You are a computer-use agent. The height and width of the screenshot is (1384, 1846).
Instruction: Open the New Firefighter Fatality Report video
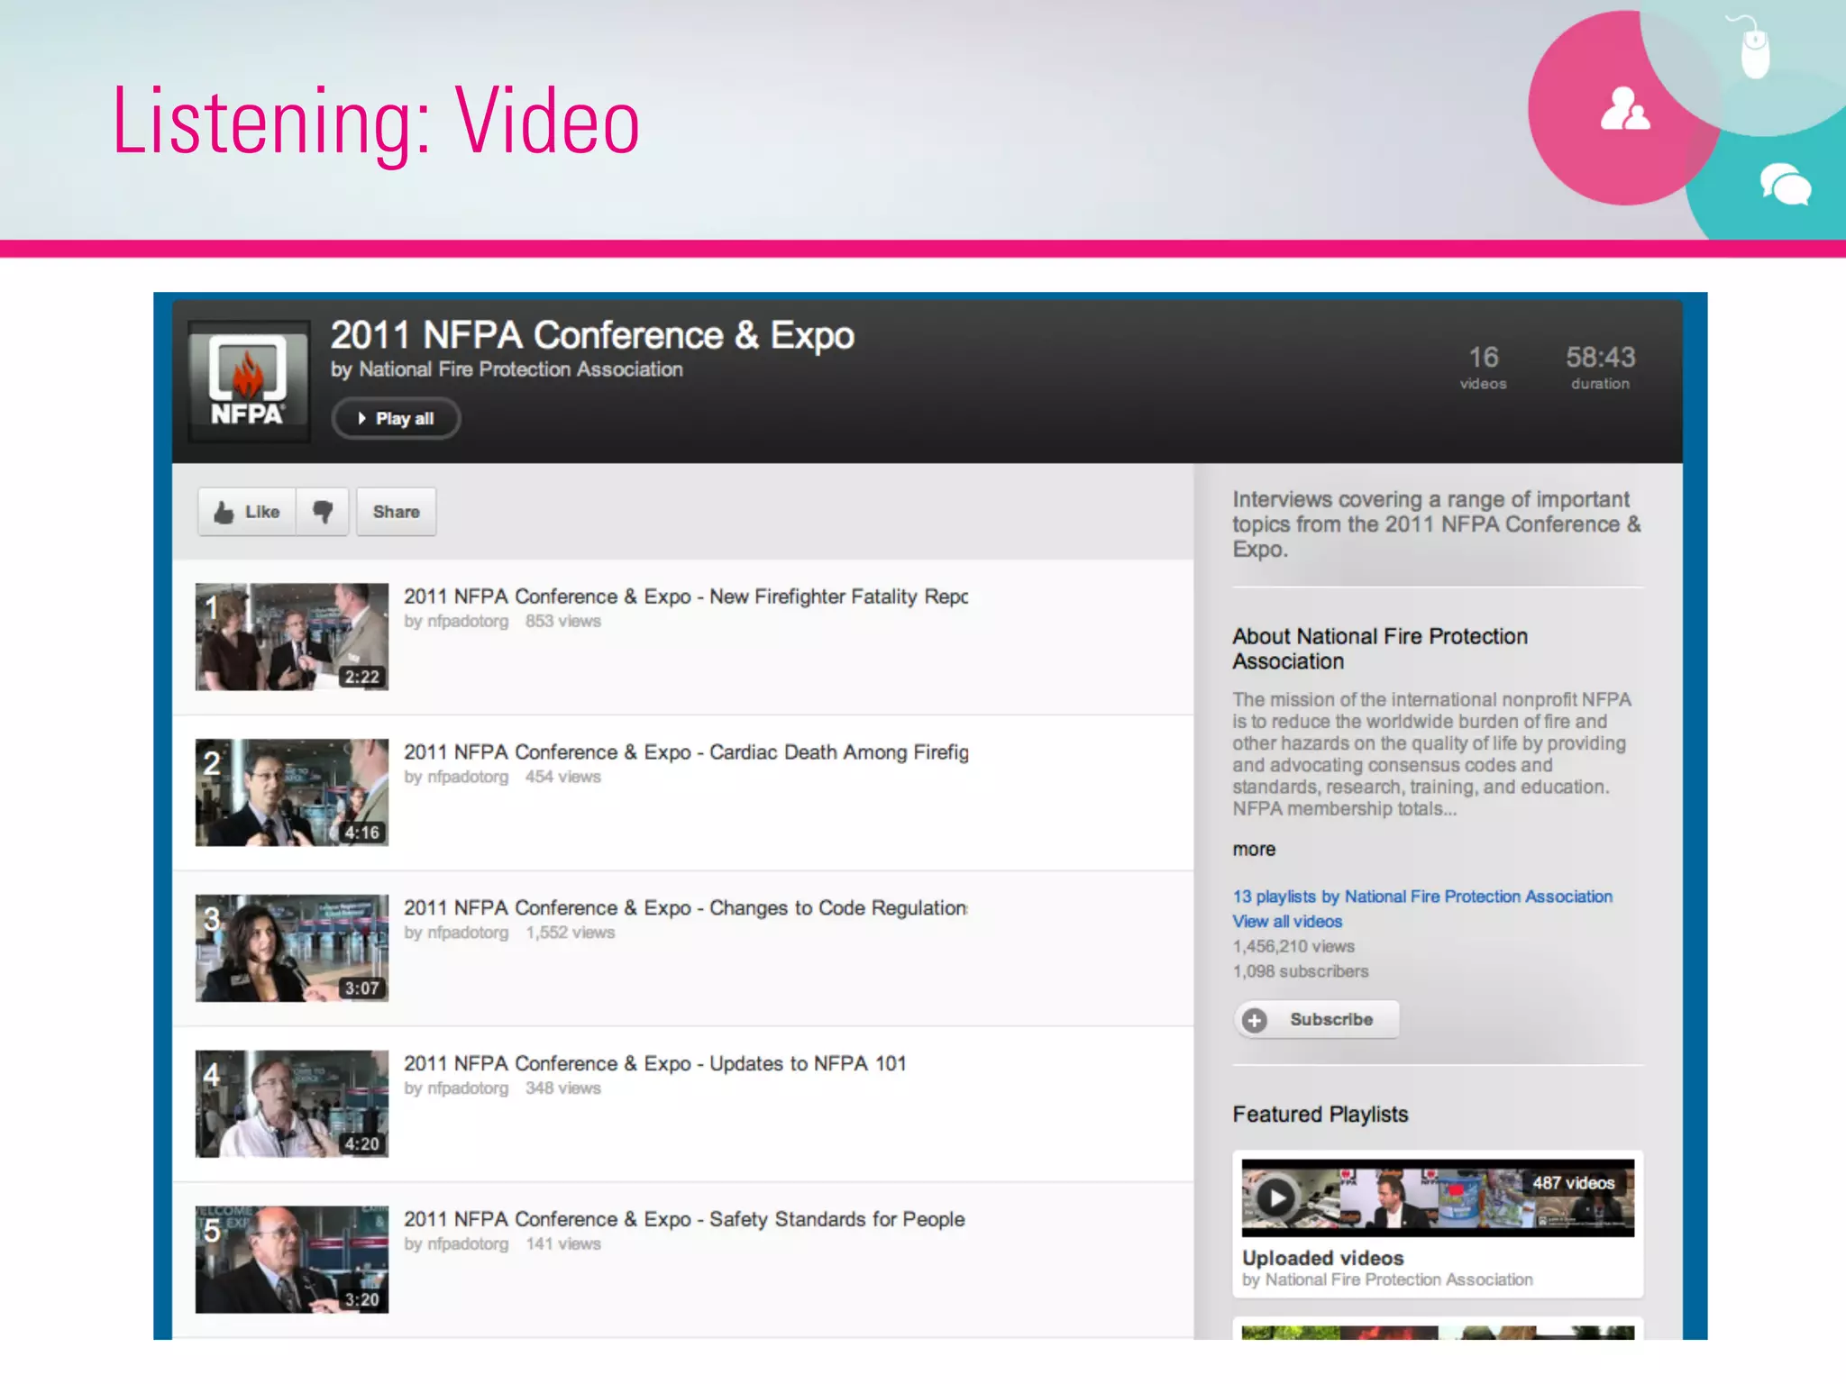coord(685,596)
